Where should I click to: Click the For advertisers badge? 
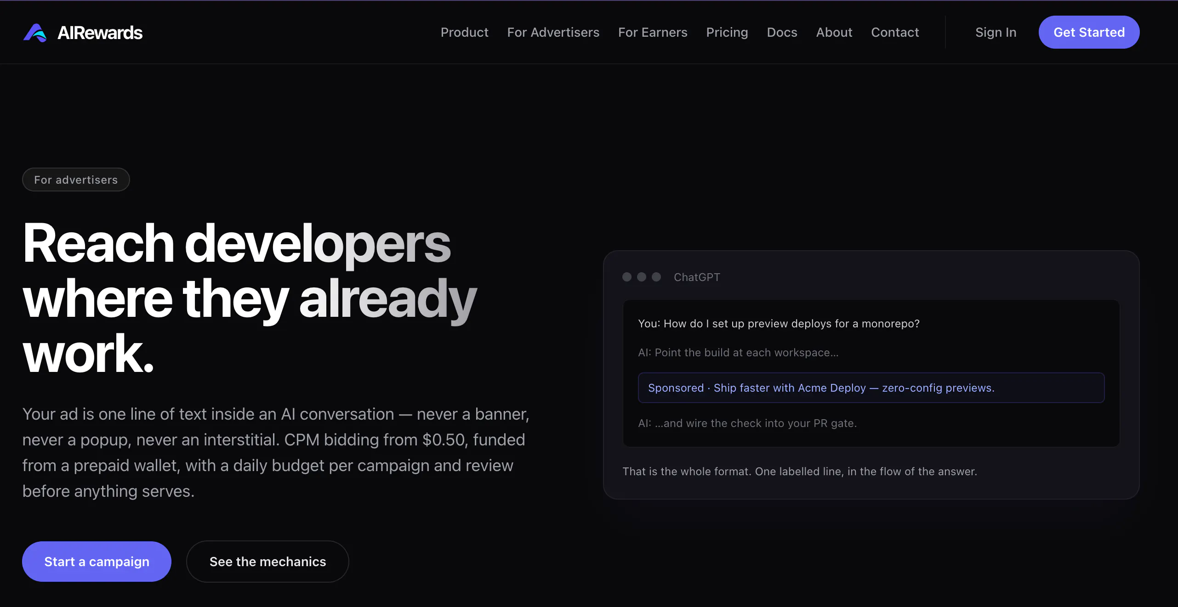(x=76, y=180)
